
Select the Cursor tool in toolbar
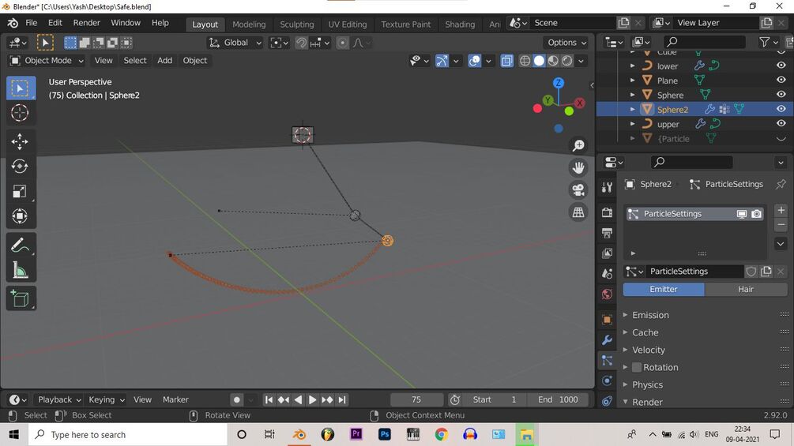point(20,113)
